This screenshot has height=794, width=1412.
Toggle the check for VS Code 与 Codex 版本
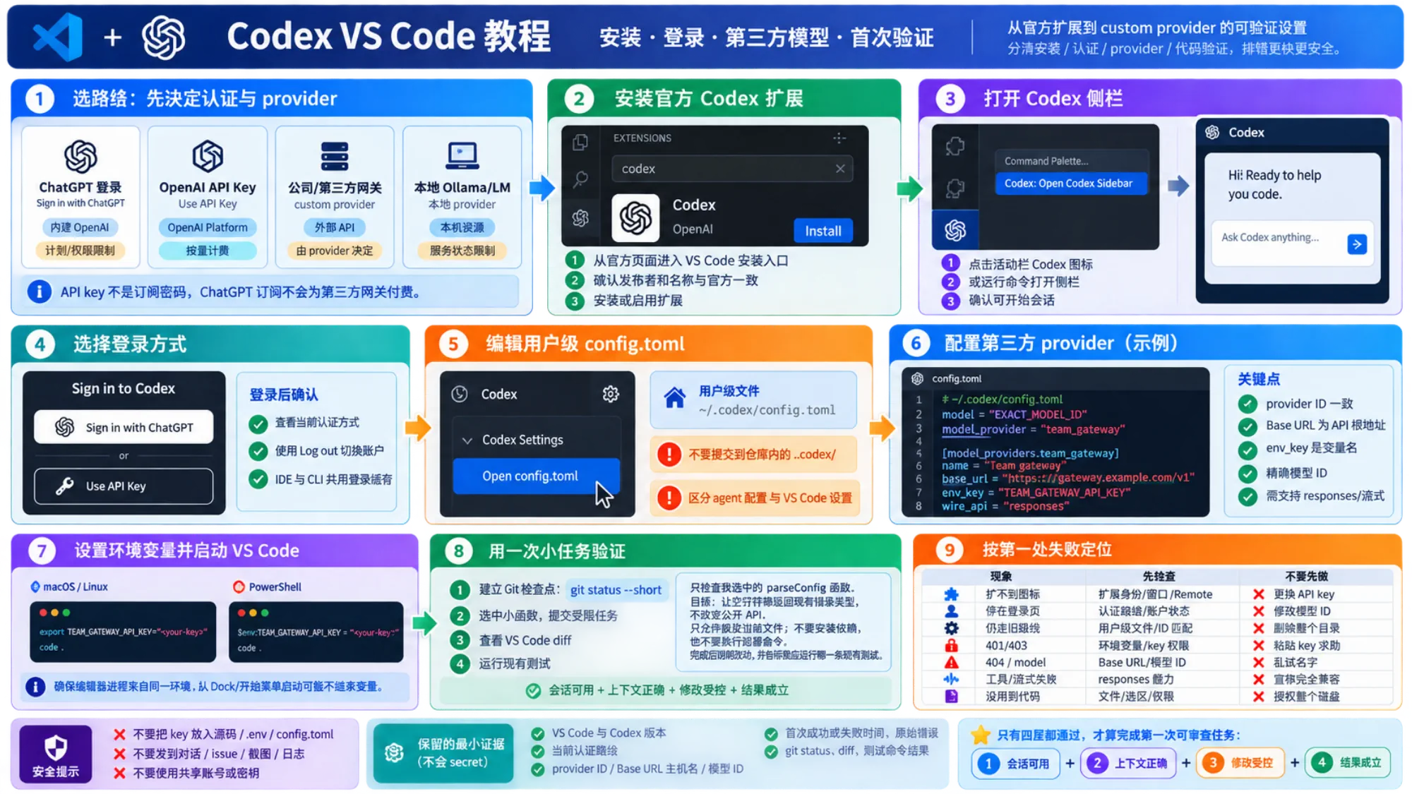pos(538,733)
